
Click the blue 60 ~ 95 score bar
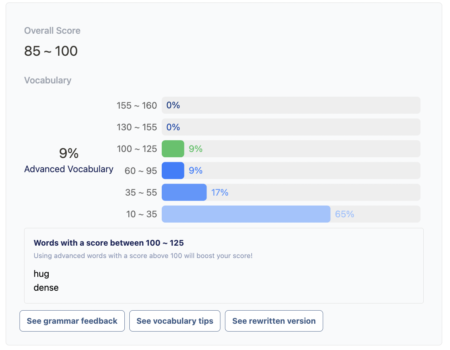(173, 170)
